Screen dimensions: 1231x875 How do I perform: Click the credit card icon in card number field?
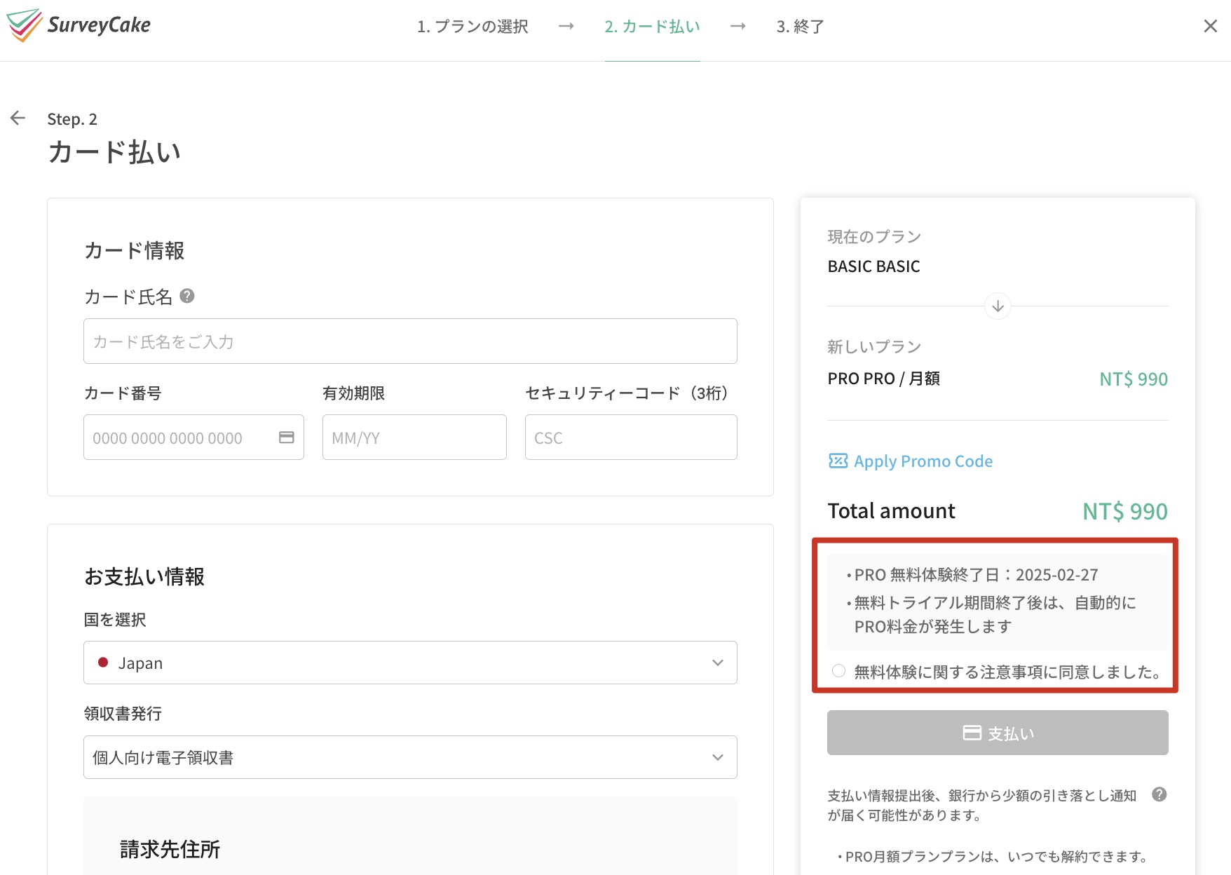pyautogui.click(x=286, y=437)
